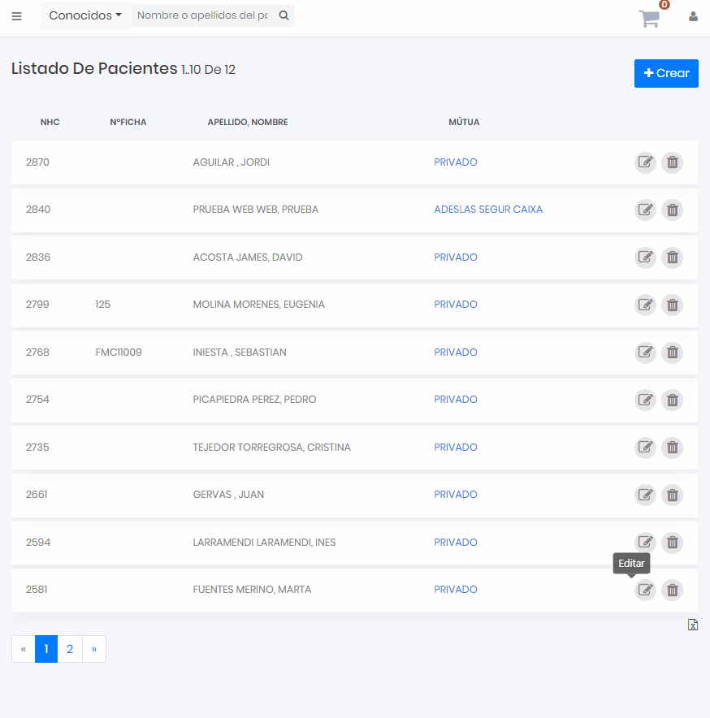710x718 pixels.
Task: Click the Crear button
Action: click(666, 73)
